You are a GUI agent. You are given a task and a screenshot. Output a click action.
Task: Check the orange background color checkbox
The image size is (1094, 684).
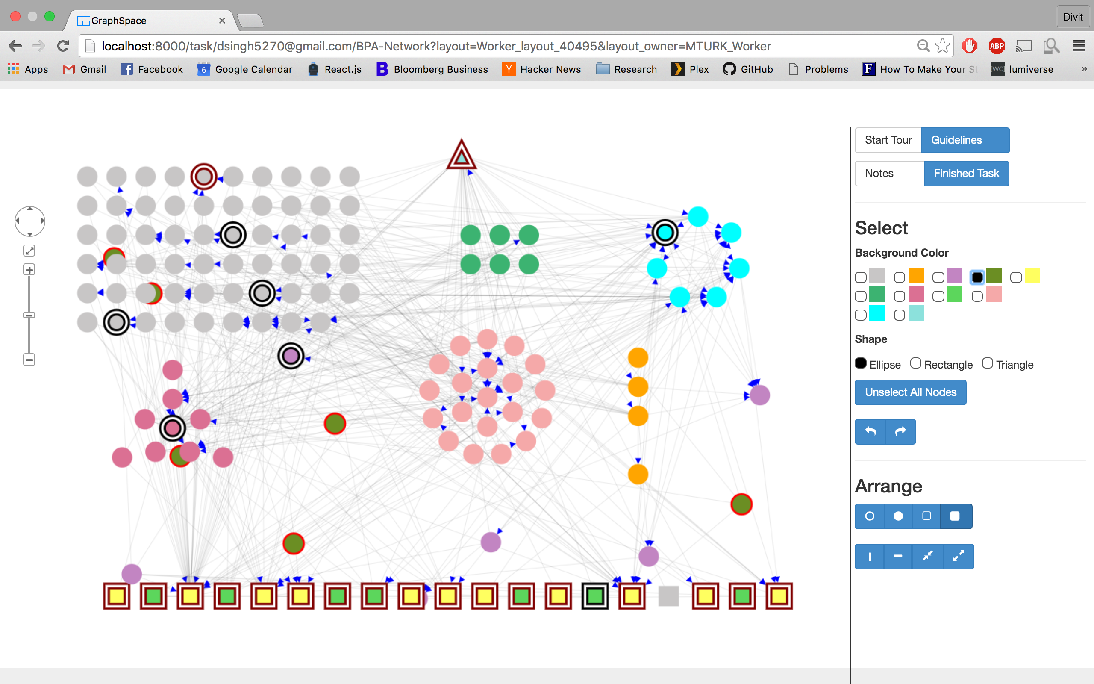tap(900, 277)
